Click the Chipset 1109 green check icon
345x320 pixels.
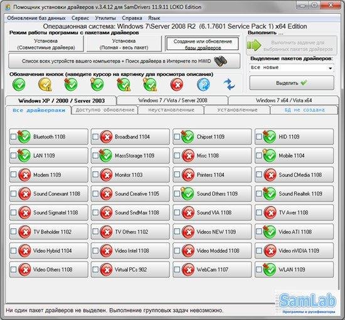click(188, 137)
